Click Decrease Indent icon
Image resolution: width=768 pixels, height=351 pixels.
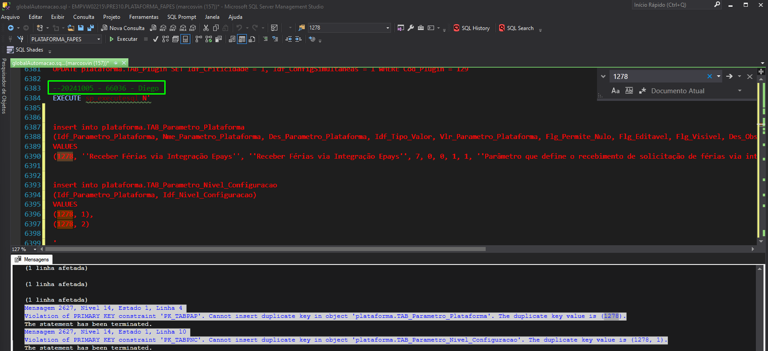[x=289, y=39]
